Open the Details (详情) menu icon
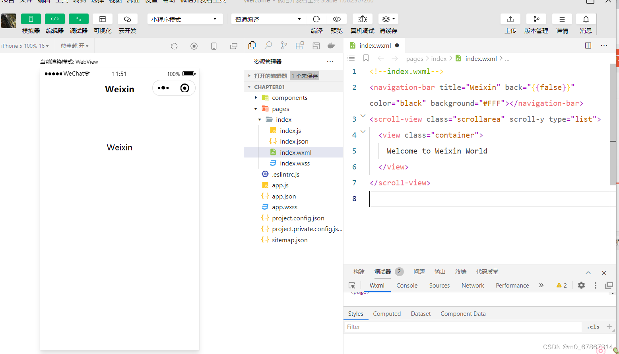 tap(562, 19)
